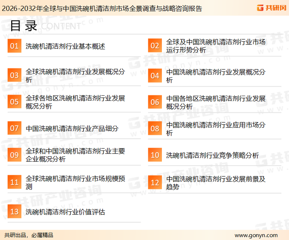Select entry 中国洗碗机清洁剂行业产品细分
Image resolution: width=289 pixels, height=240 pixels.
[x=72, y=128]
